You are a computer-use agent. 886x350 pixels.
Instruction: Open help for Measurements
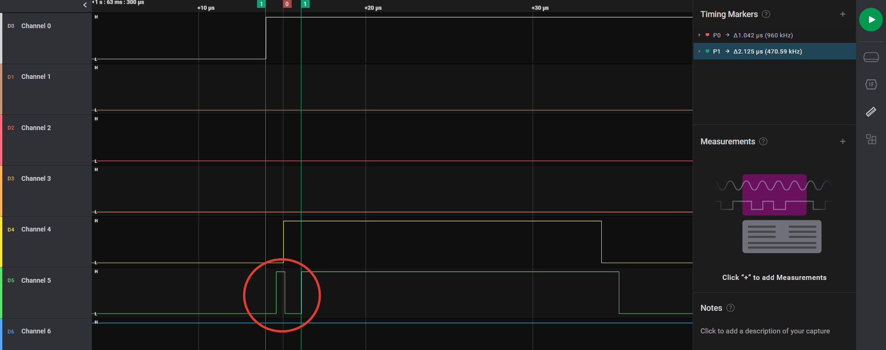coord(763,142)
